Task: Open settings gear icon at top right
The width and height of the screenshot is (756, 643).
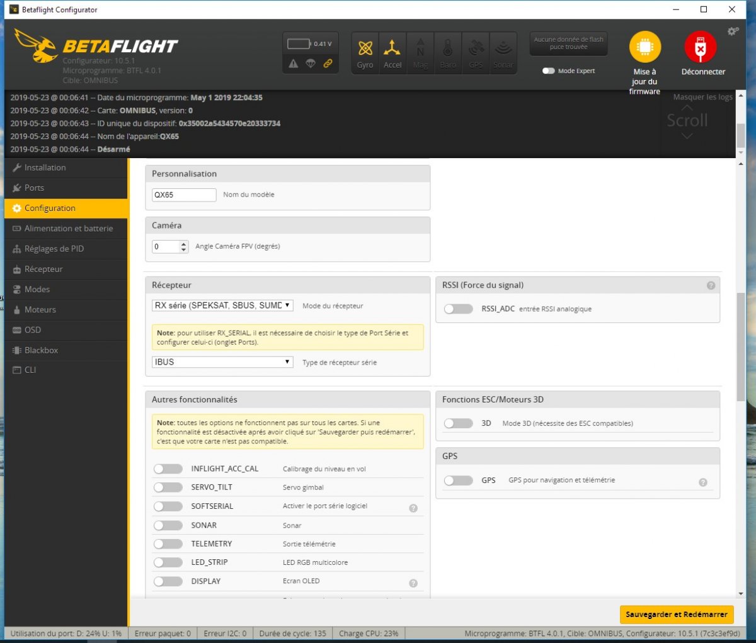Action: (x=733, y=31)
